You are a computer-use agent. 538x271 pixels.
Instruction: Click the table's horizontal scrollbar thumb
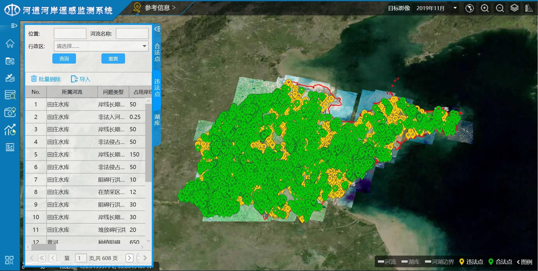pos(43,247)
